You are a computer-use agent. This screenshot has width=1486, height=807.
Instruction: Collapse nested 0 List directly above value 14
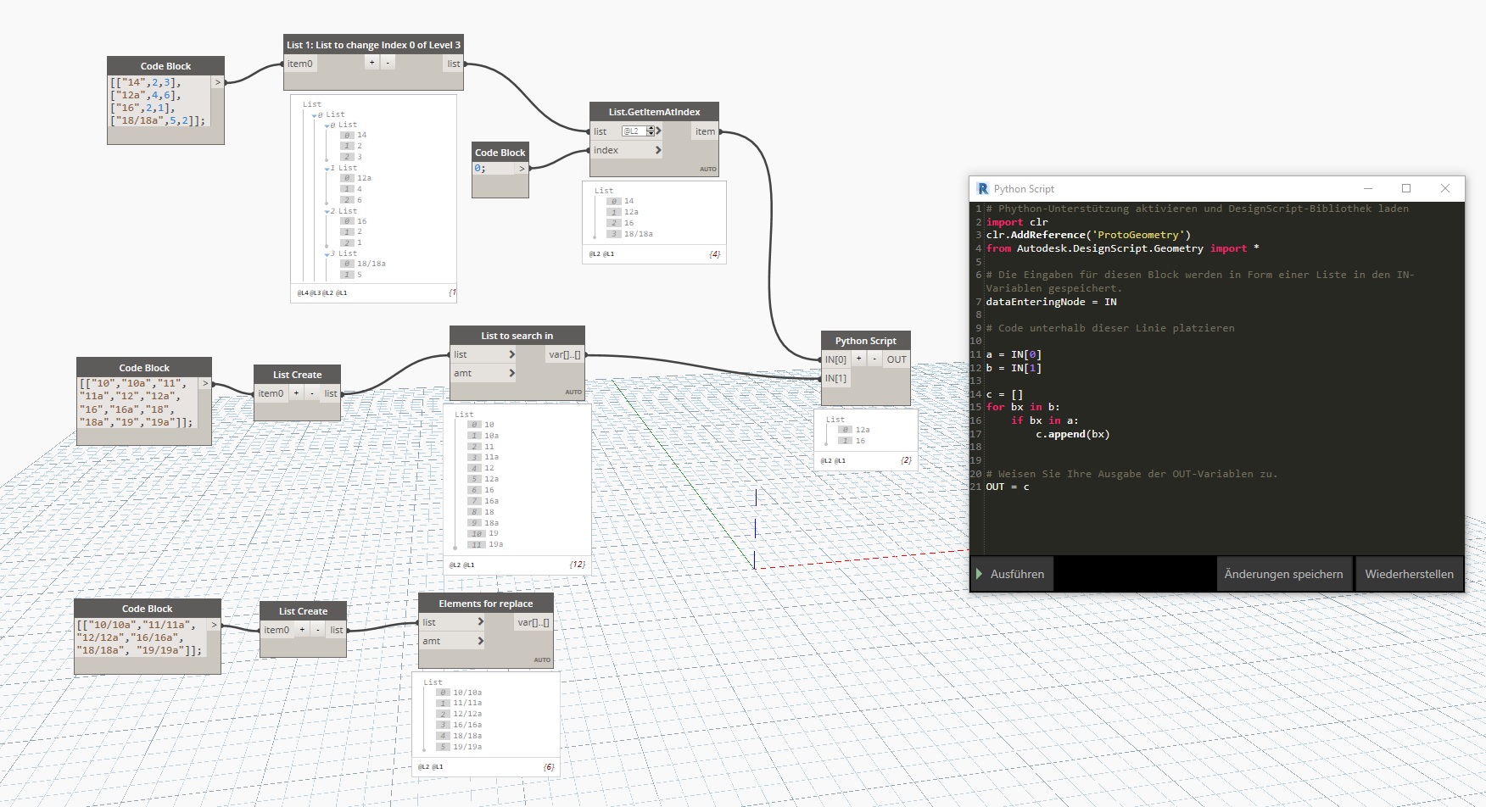pos(327,125)
